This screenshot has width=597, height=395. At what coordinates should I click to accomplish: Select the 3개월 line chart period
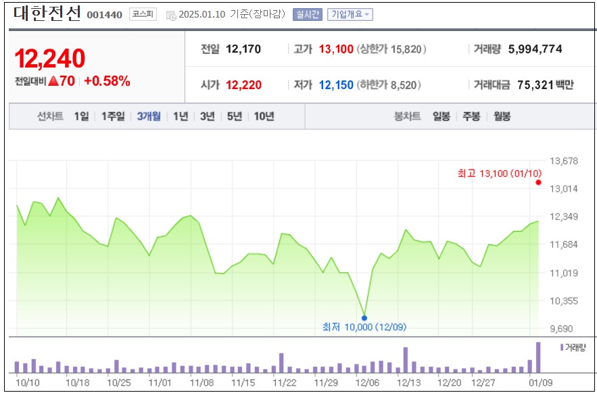point(149,116)
